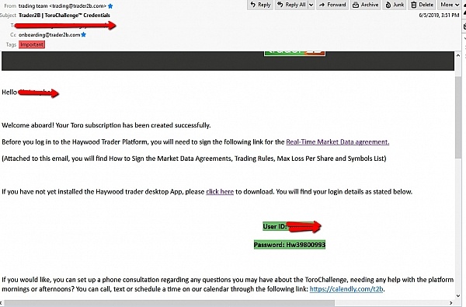Click scroll up arrow of message pane

(x=458, y=56)
